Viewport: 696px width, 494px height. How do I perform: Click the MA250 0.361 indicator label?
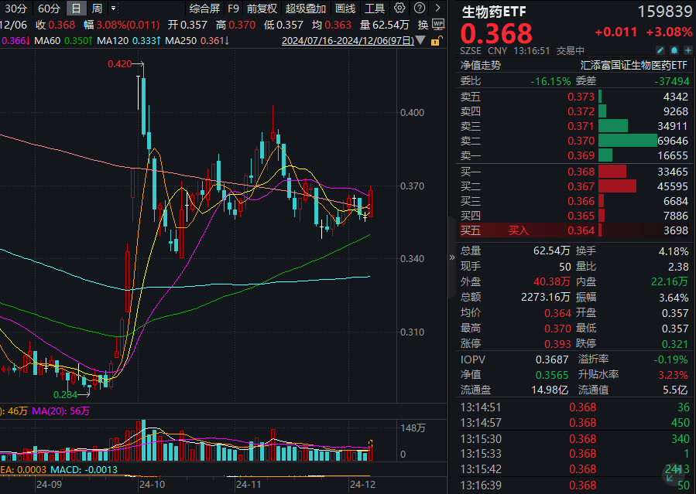click(197, 41)
